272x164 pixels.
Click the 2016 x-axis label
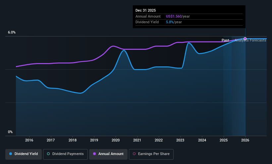(29, 140)
